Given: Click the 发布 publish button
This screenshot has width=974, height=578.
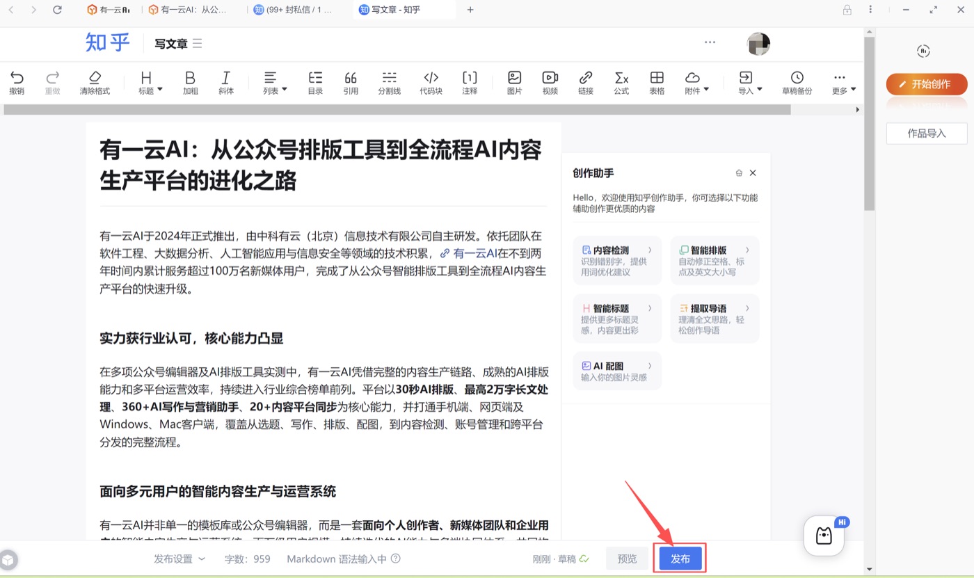Looking at the screenshot, I should click(x=680, y=559).
